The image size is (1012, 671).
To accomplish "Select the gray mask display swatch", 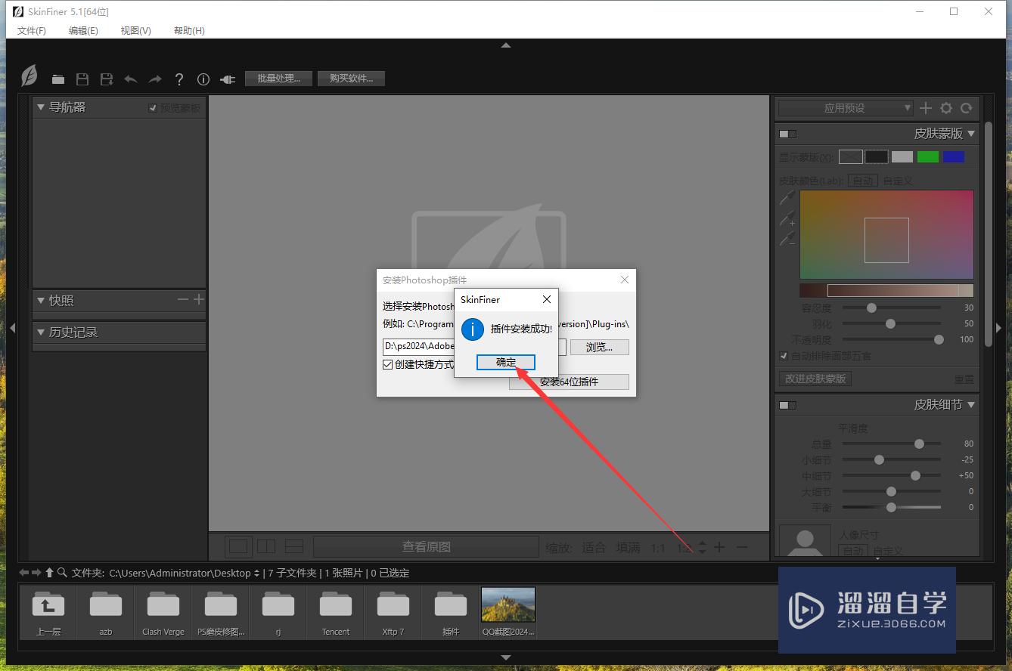I will [902, 156].
